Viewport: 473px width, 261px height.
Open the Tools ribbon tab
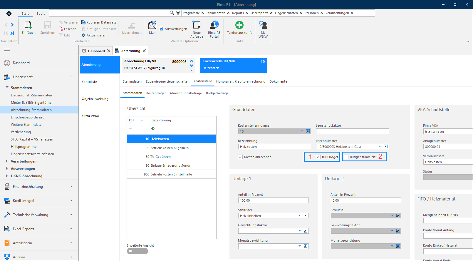click(41, 14)
